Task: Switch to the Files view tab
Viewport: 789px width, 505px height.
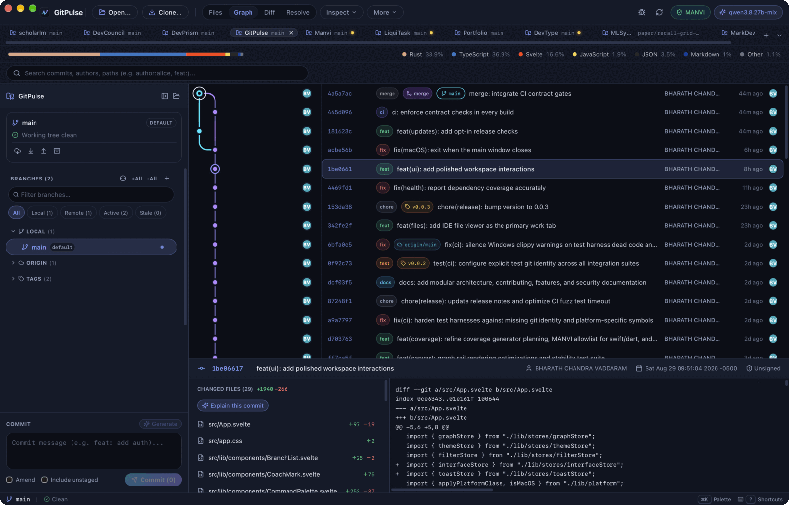Action: (x=215, y=12)
